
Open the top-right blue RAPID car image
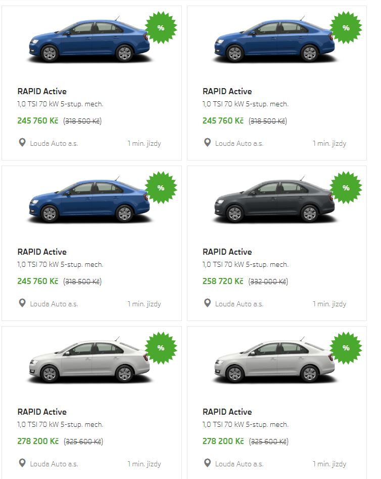coord(274,42)
